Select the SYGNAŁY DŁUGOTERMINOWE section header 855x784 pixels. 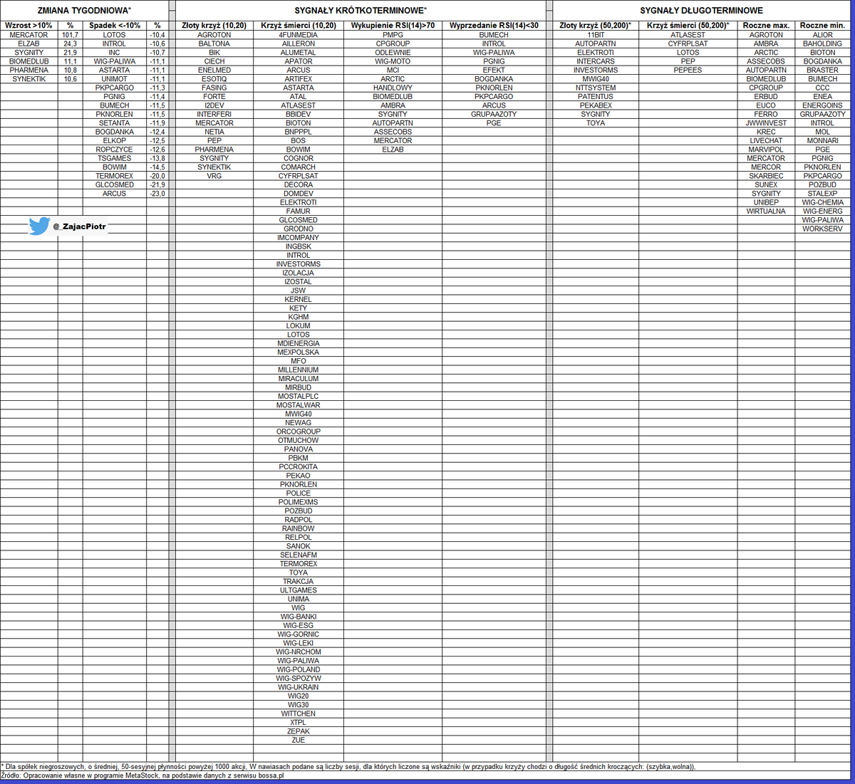(701, 11)
